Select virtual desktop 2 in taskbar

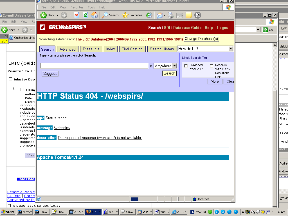tap(223, 212)
